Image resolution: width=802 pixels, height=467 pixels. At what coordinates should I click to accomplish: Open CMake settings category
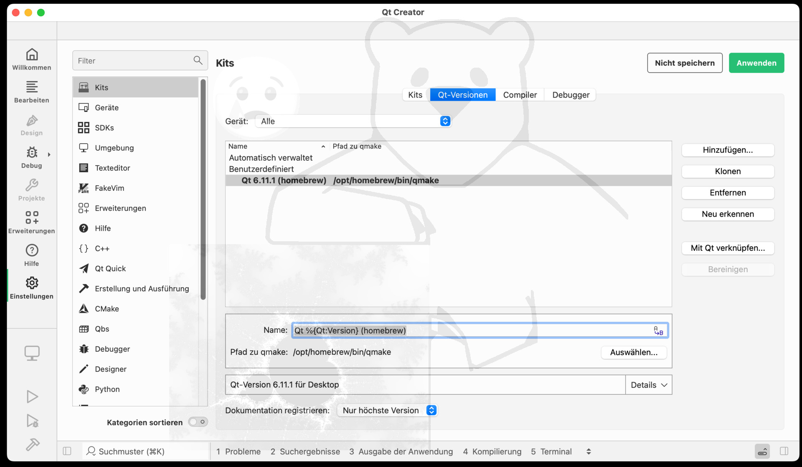pyautogui.click(x=135, y=309)
